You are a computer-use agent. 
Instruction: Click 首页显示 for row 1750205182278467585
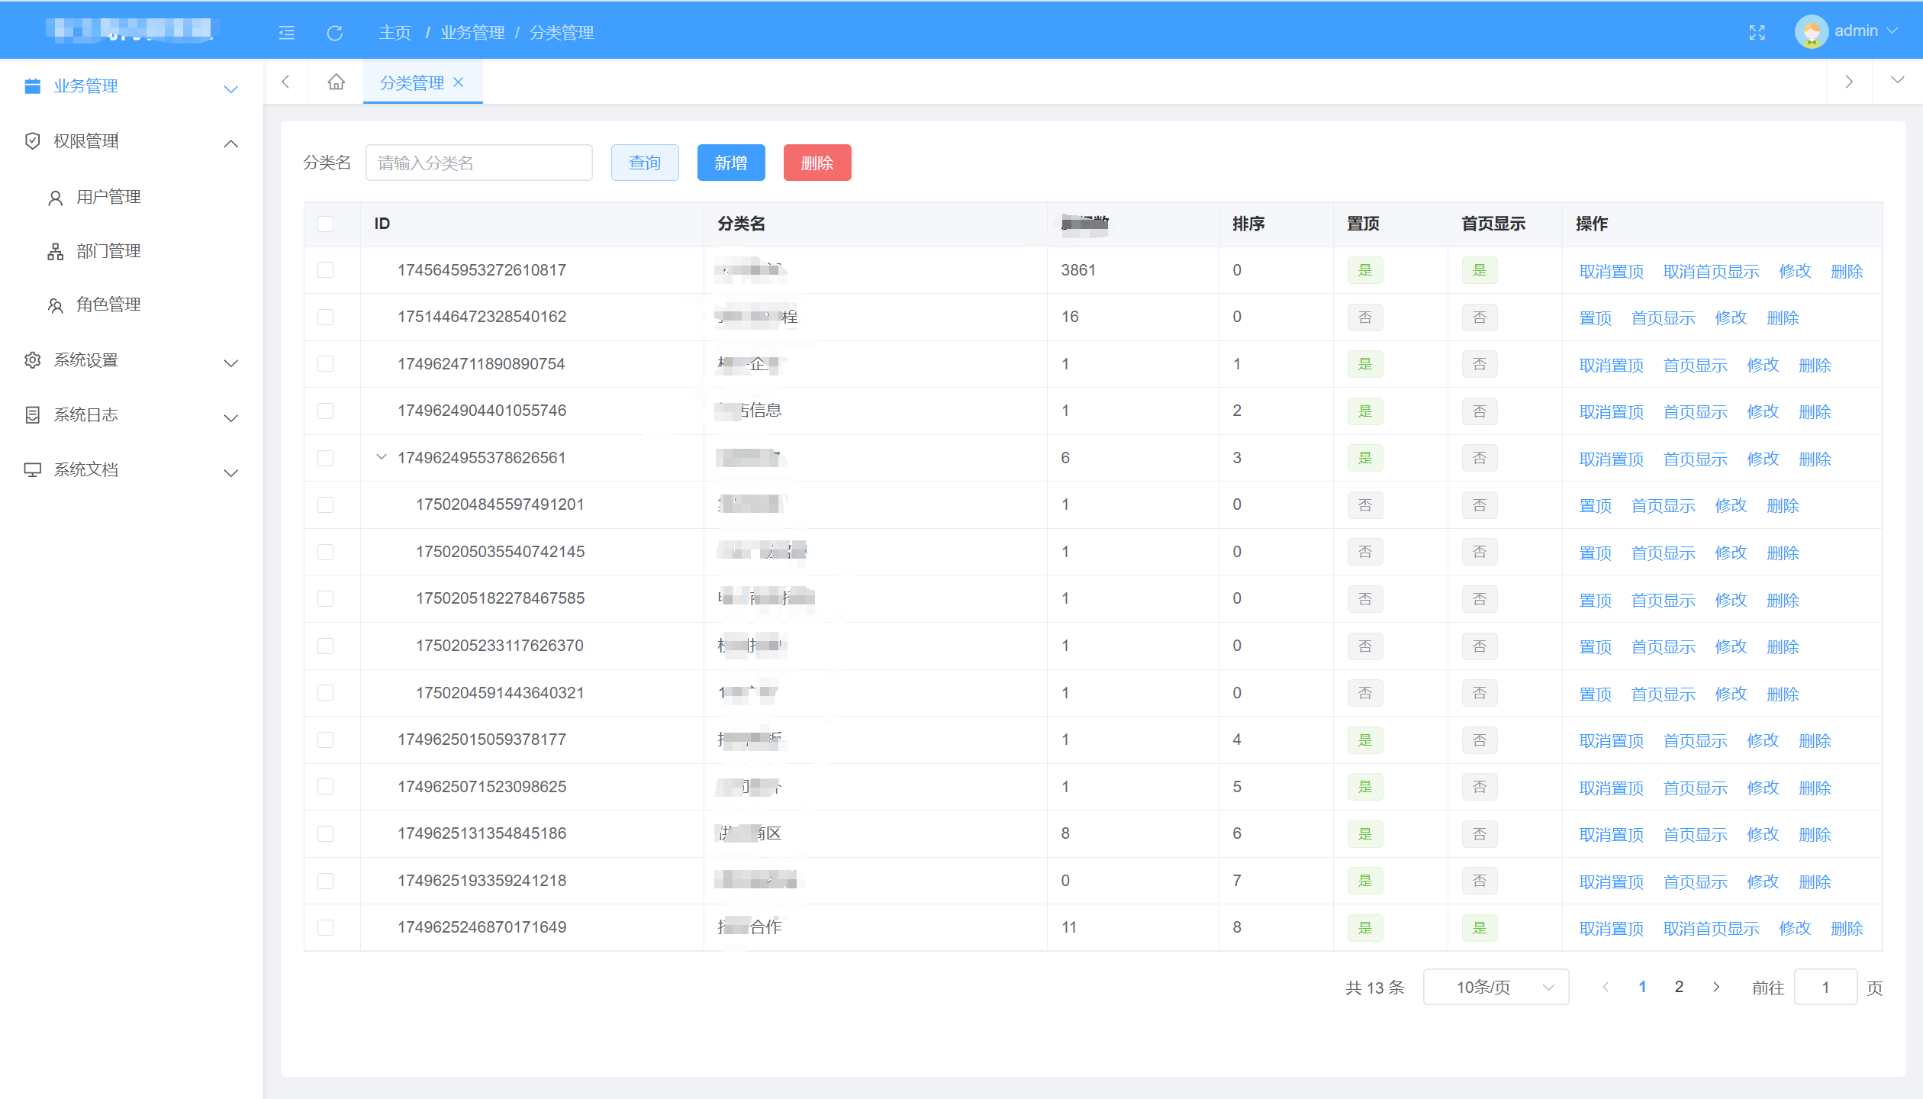[x=1663, y=601]
